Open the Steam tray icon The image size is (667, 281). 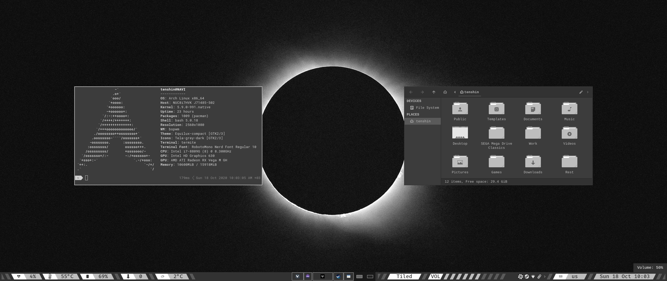pyautogui.click(x=527, y=277)
